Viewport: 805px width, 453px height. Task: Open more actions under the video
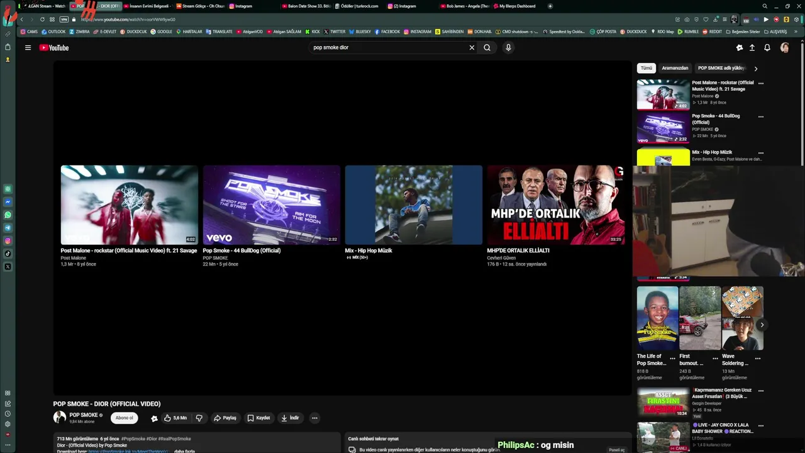tap(314, 418)
